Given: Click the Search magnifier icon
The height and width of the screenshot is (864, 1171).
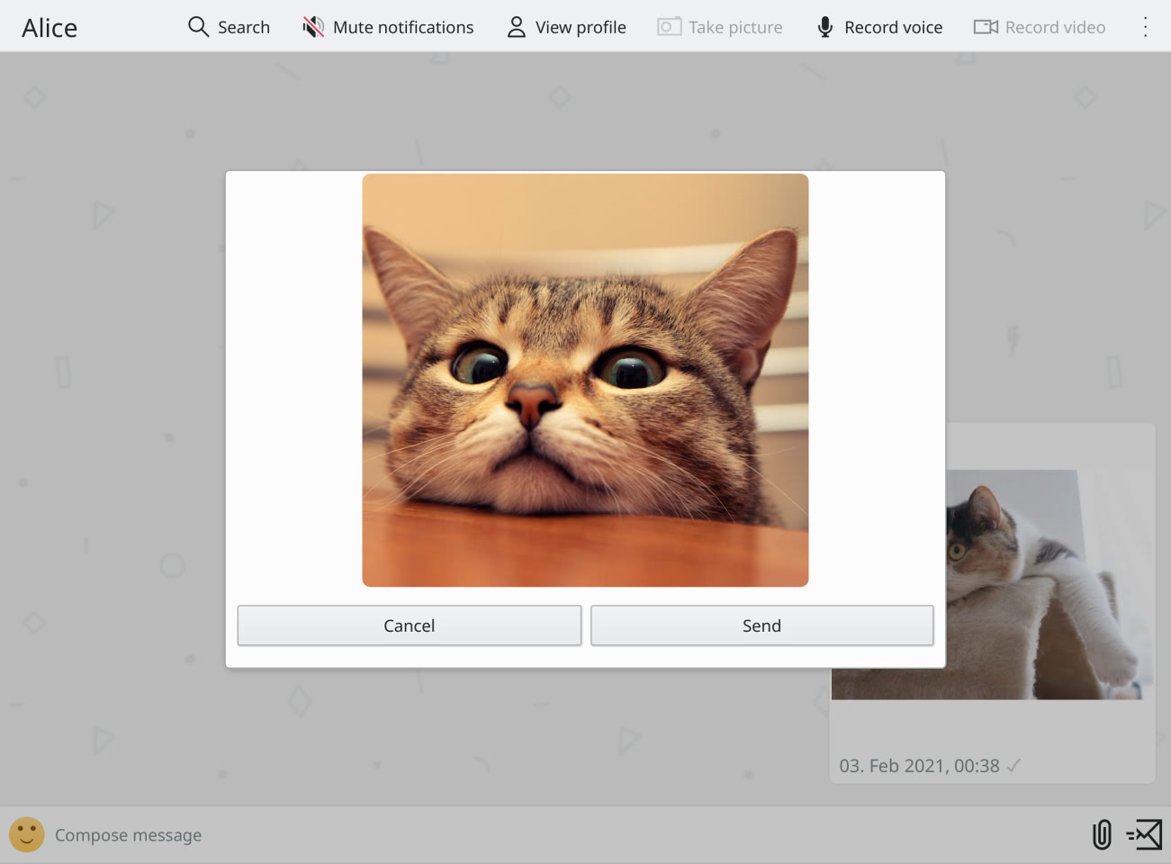Looking at the screenshot, I should click(198, 27).
